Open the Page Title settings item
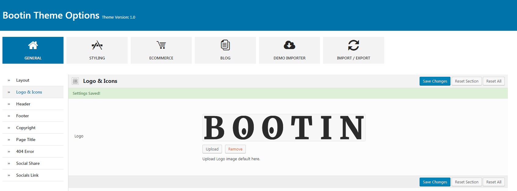The width and height of the screenshot is (517, 191). [x=26, y=140]
